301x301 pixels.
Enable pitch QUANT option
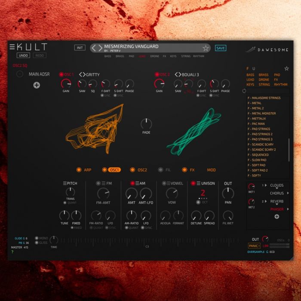tap(65, 203)
